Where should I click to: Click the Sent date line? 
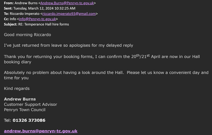click(x=40, y=8)
